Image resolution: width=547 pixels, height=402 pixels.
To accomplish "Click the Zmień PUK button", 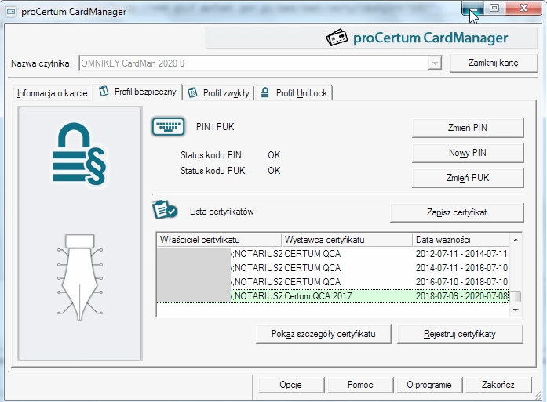I will point(468,178).
